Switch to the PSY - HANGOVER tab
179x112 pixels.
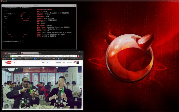coord(11,53)
